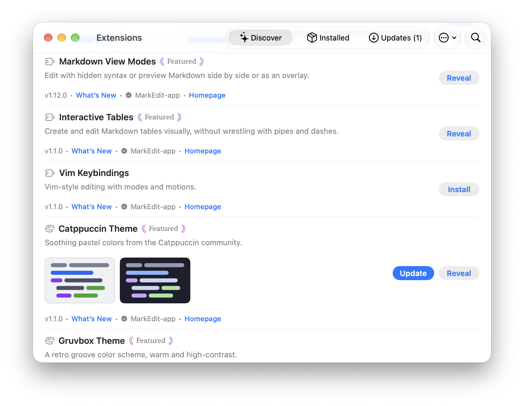This screenshot has height=406, width=524.
Task: Open What's New for Markdown View Modes
Action: coord(96,95)
